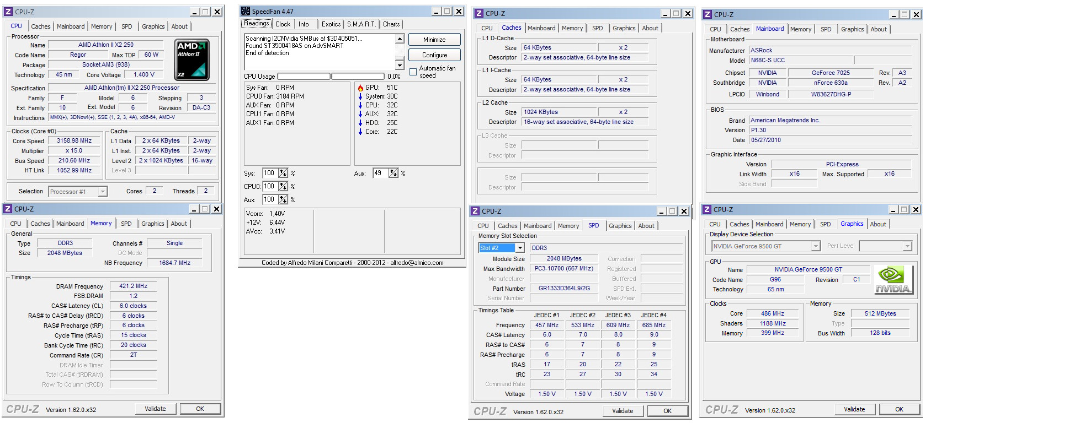Screen dimensions: 1085x423
Task: Click the Vcore reading '1,40V'
Action: pyautogui.click(x=278, y=214)
